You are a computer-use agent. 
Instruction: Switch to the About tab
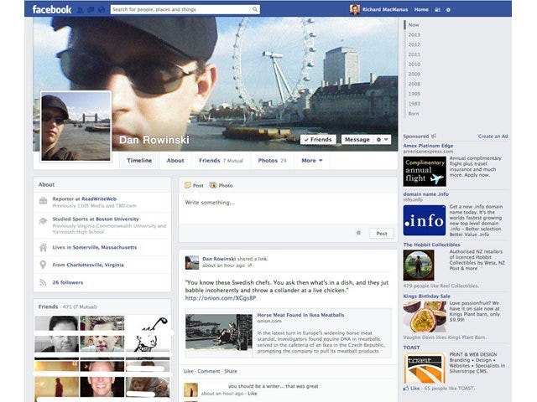coord(175,160)
